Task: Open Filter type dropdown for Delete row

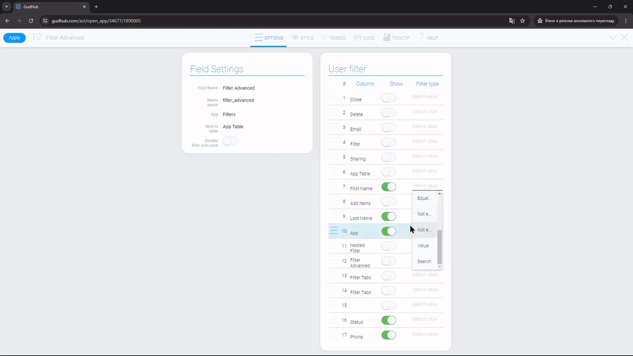Action: click(x=427, y=112)
